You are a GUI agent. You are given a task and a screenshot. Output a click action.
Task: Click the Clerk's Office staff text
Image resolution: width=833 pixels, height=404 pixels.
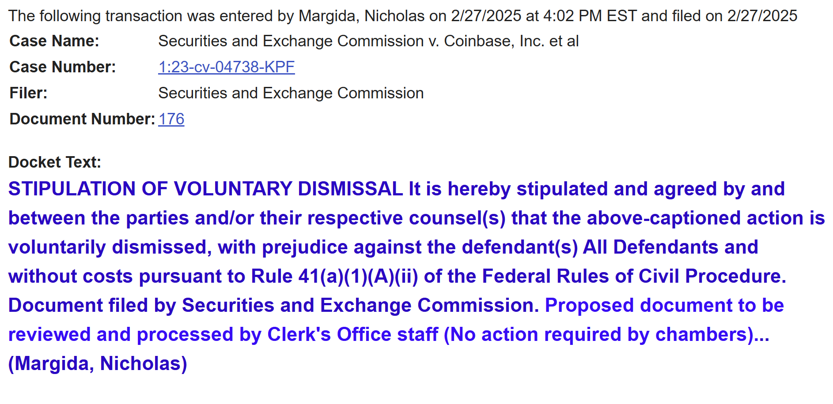coord(352,334)
